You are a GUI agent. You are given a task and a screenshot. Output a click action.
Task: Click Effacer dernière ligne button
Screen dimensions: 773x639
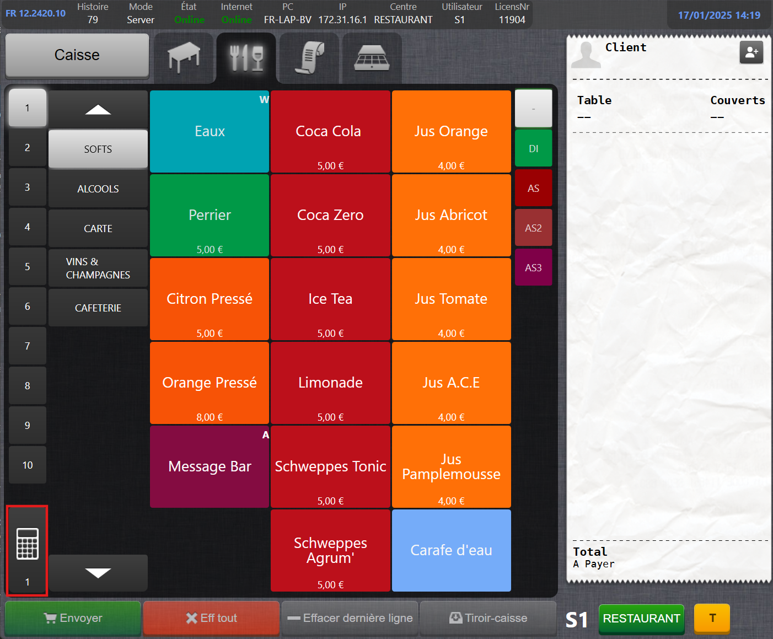point(350,618)
